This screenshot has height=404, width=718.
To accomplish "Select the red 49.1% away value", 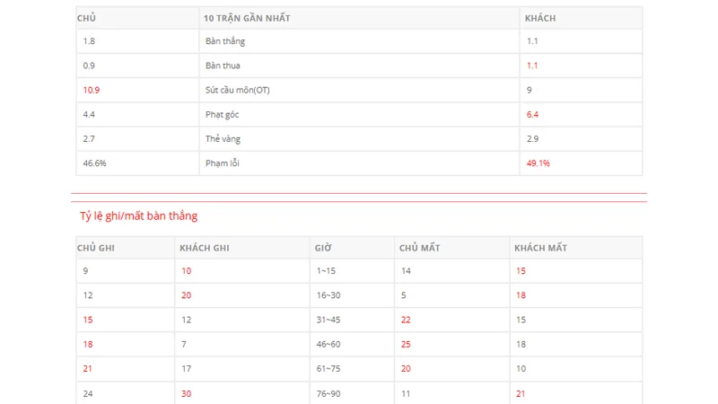I will pos(538,163).
